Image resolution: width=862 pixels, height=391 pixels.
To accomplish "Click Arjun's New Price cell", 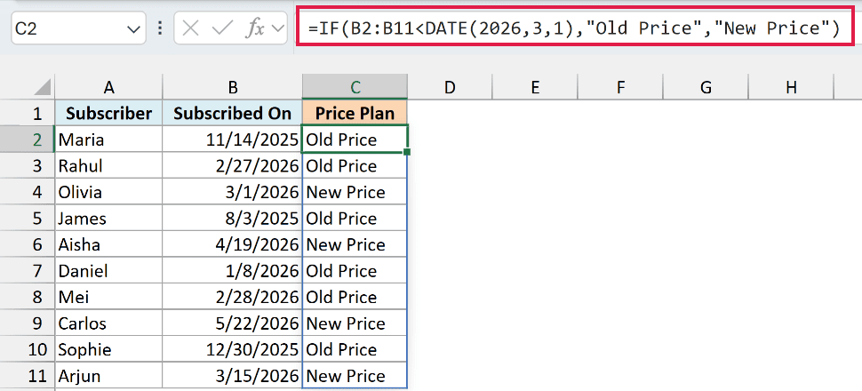I will [x=355, y=376].
